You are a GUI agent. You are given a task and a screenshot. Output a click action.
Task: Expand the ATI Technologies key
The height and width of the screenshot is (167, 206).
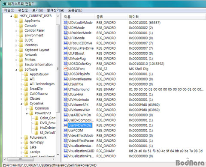21,84
